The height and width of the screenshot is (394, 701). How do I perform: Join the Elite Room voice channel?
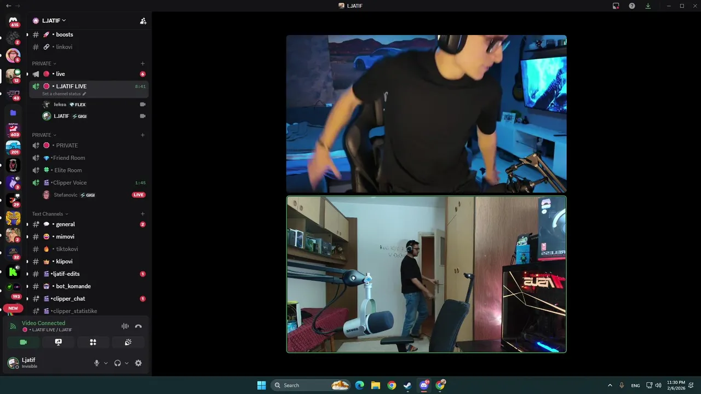pyautogui.click(x=89, y=170)
